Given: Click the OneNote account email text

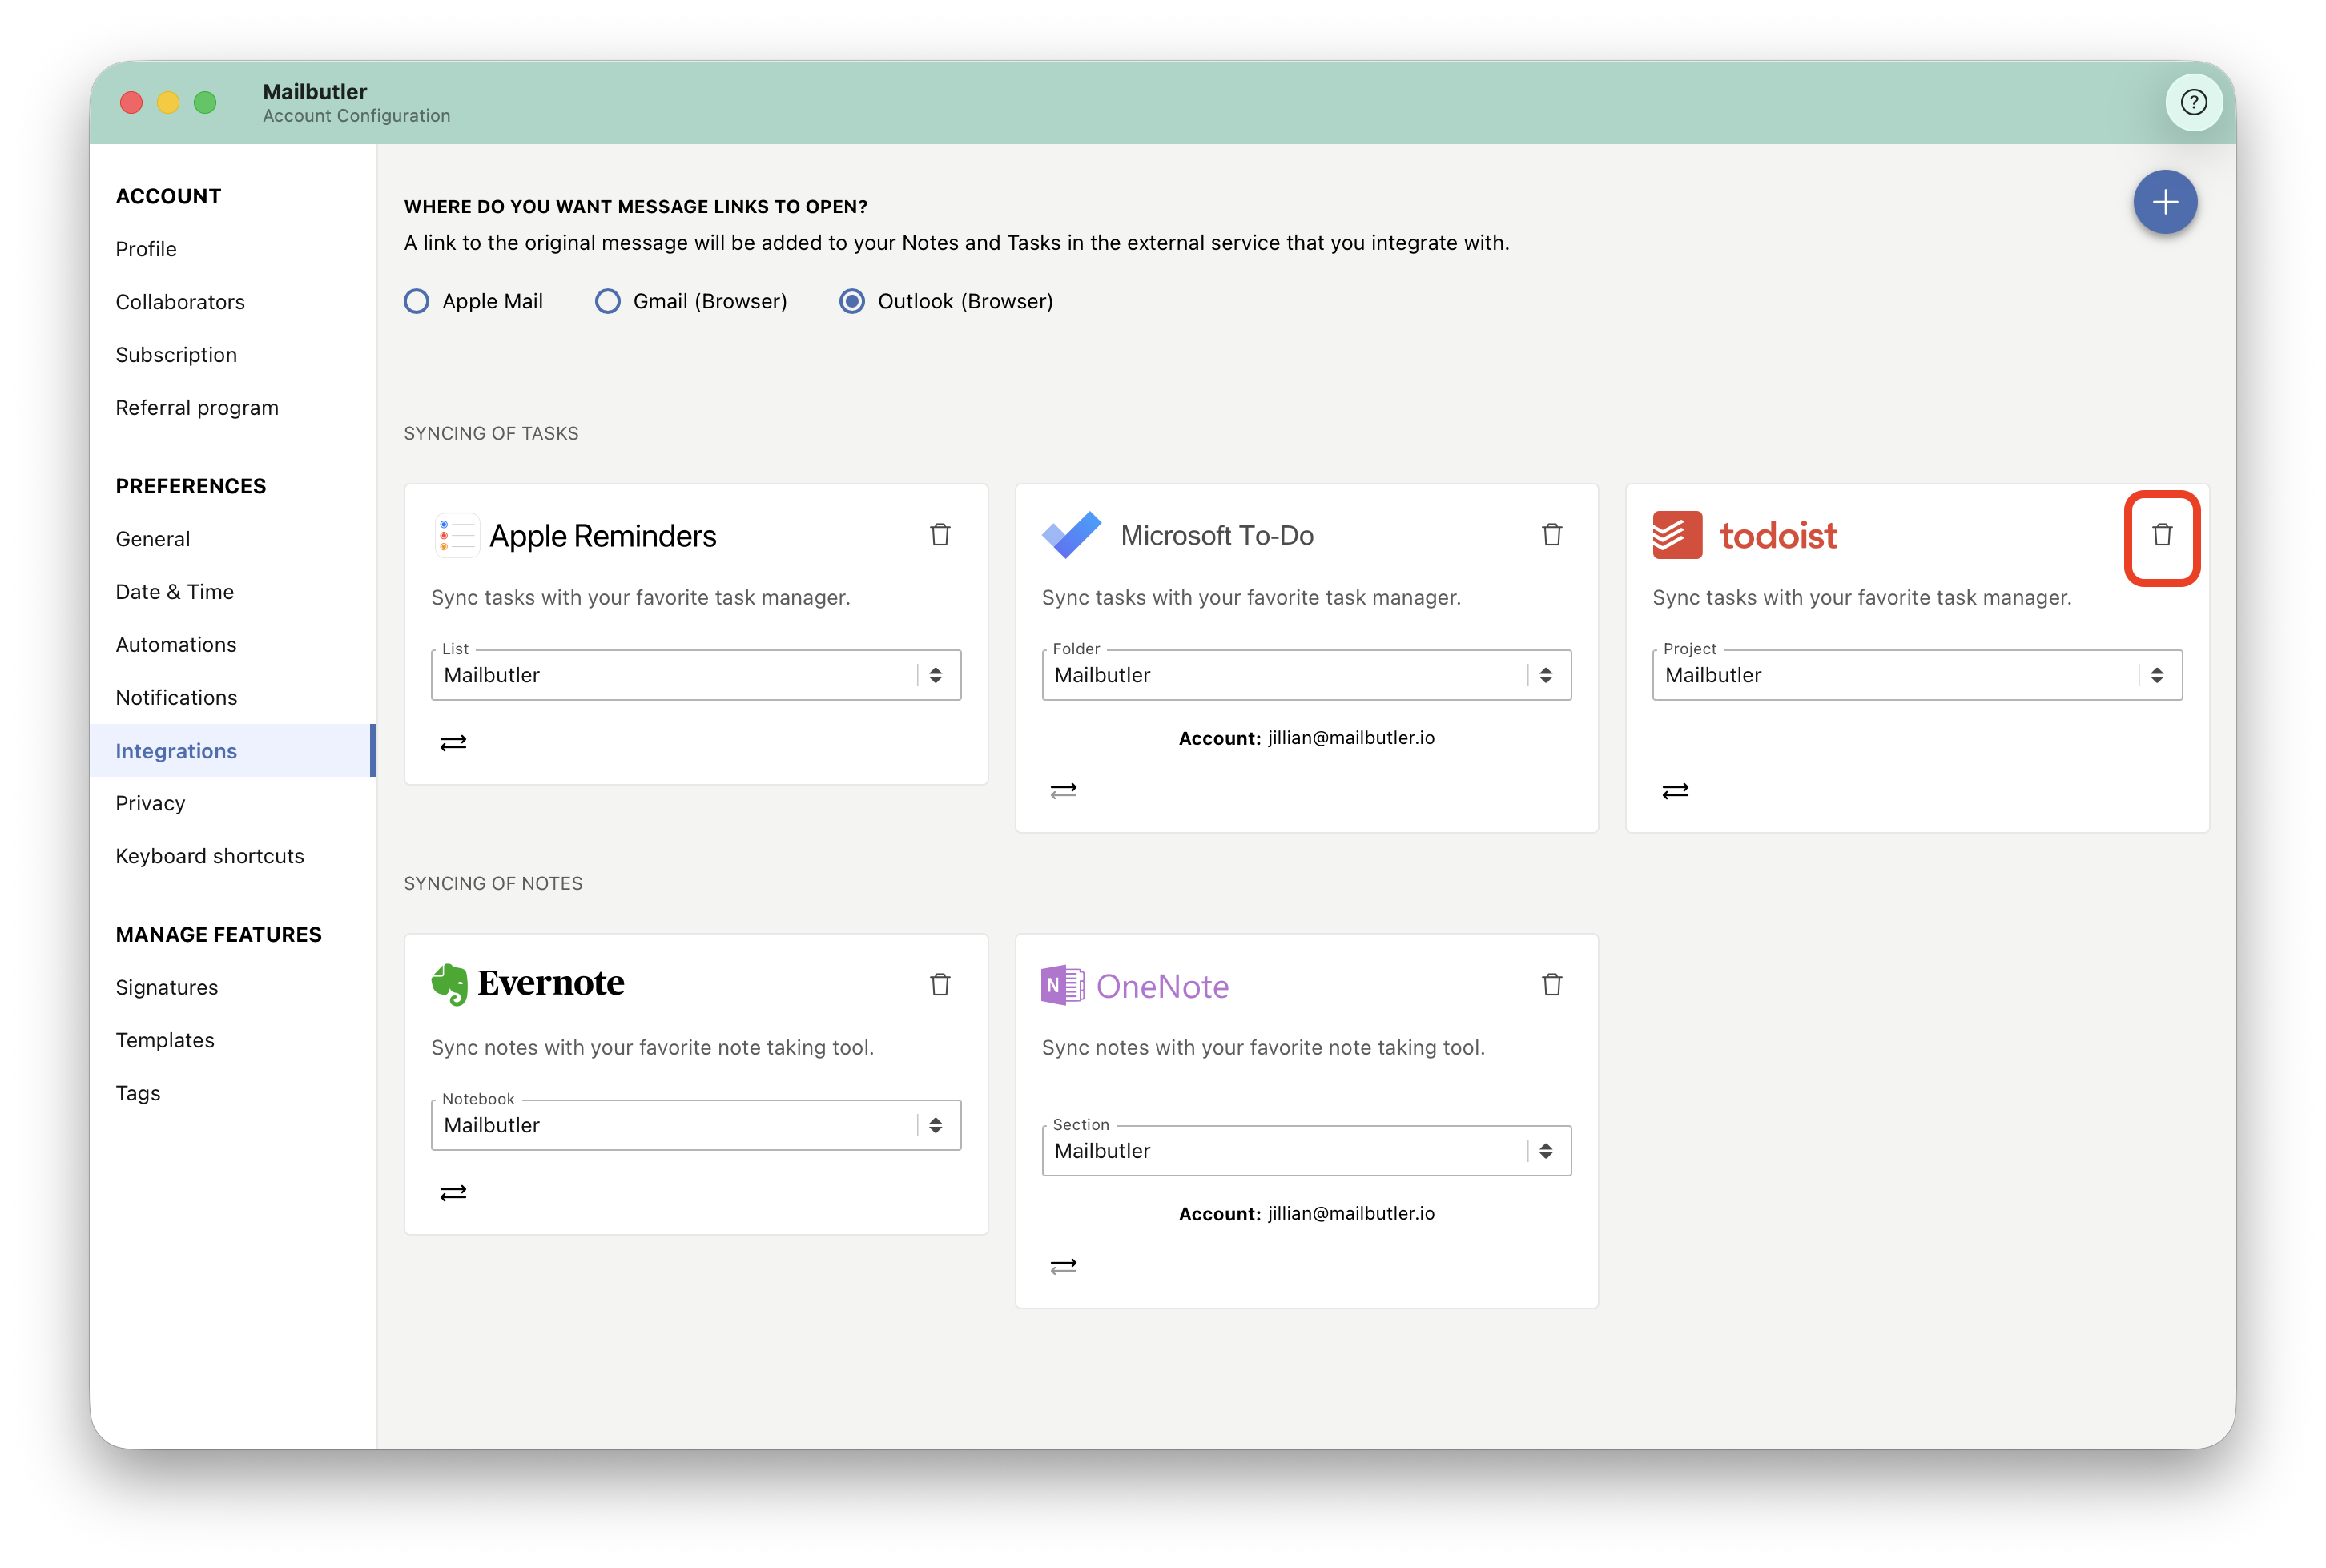Looking at the screenshot, I should [x=1350, y=1214].
